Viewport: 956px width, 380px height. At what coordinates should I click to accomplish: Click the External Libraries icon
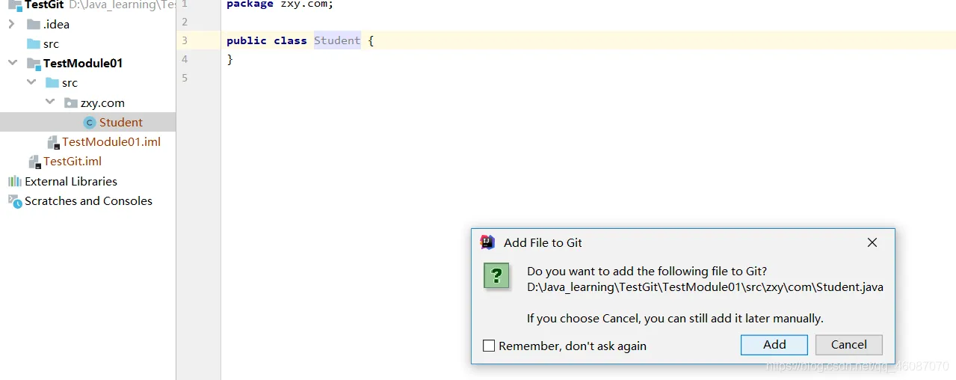(14, 181)
